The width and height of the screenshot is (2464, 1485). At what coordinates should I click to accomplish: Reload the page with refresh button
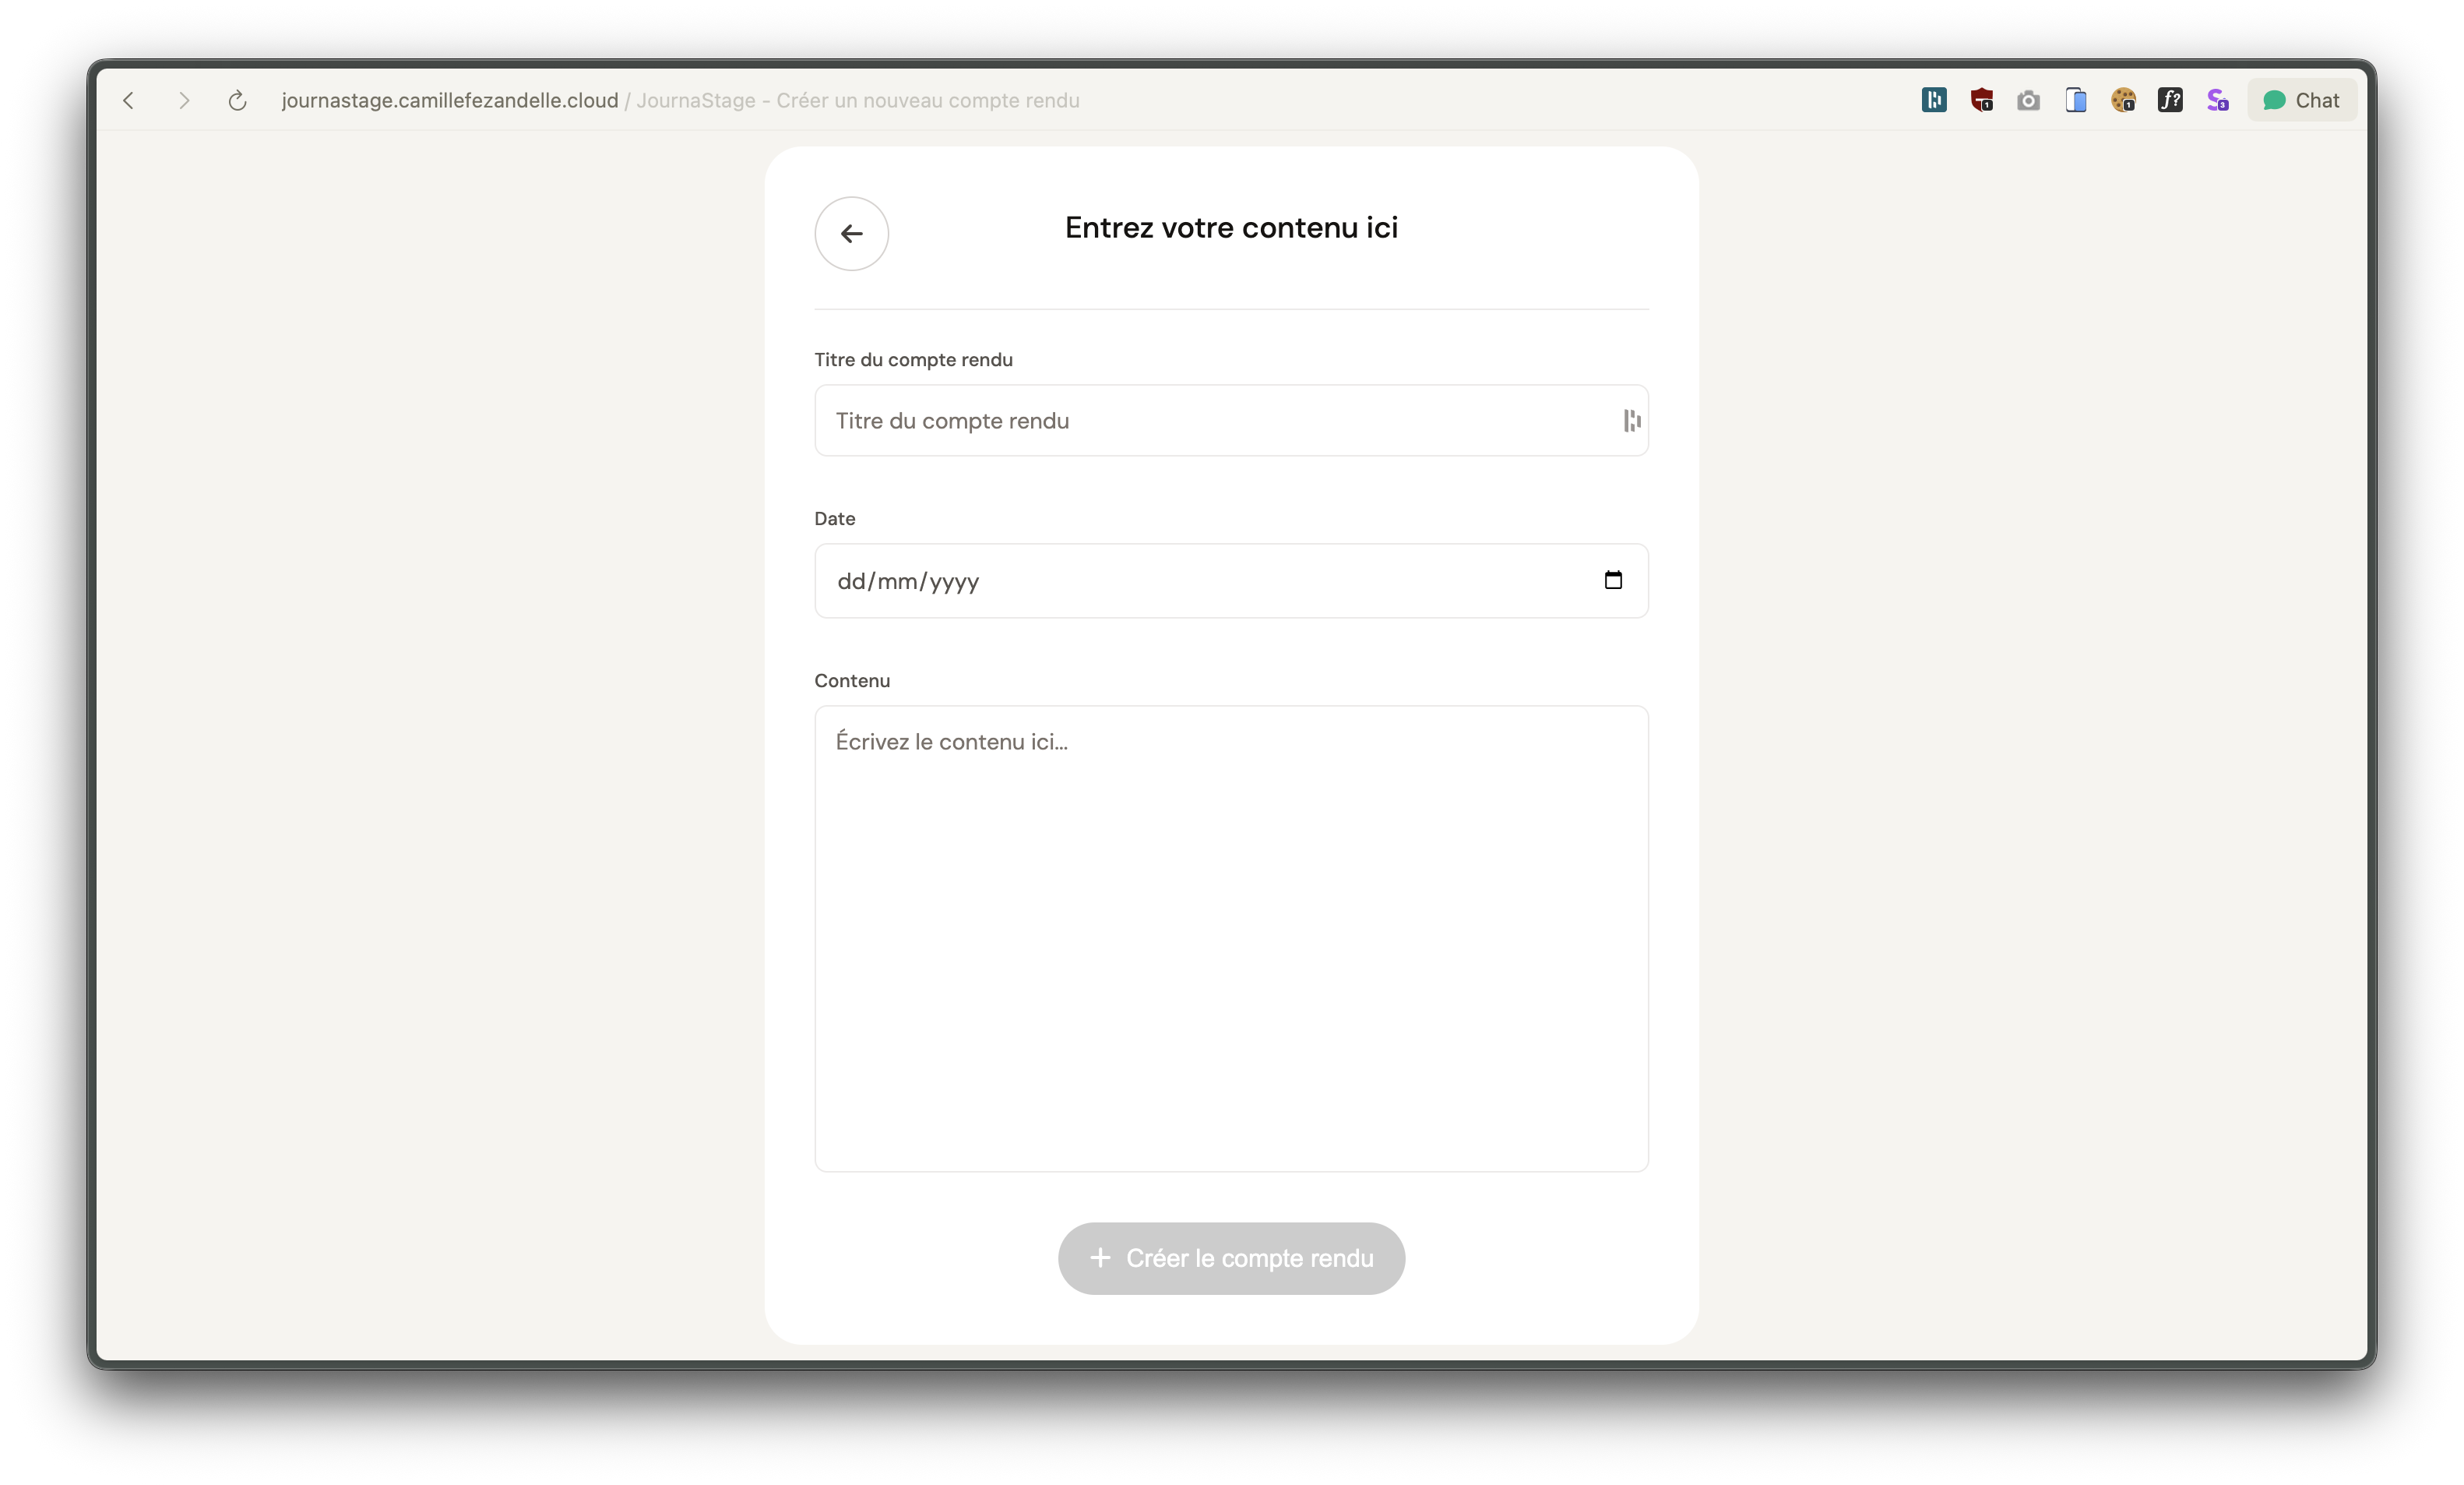click(237, 100)
